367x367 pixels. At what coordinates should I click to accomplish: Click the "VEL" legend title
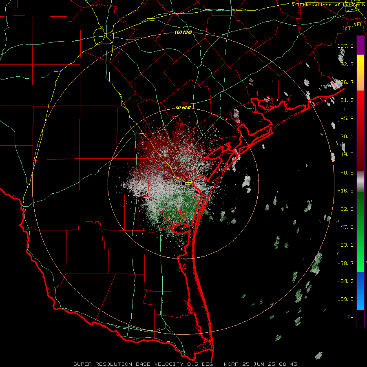(x=358, y=24)
